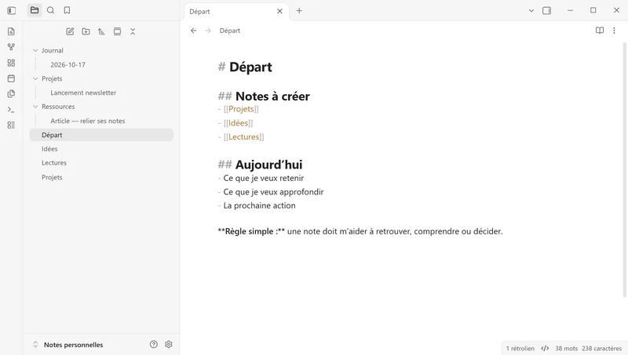Open the file explorer tab icon
628x355 pixels.
[35, 10]
